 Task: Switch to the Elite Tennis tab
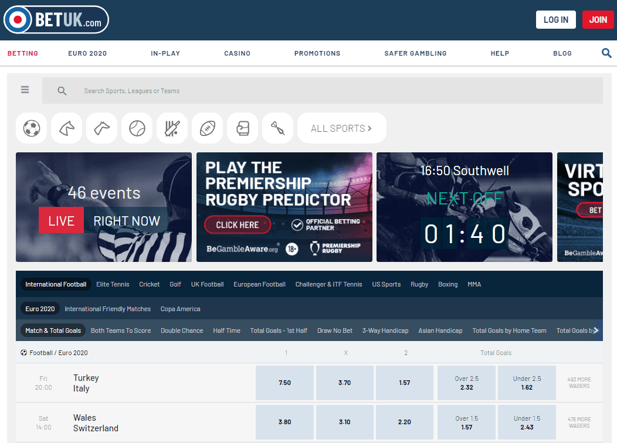(x=113, y=284)
